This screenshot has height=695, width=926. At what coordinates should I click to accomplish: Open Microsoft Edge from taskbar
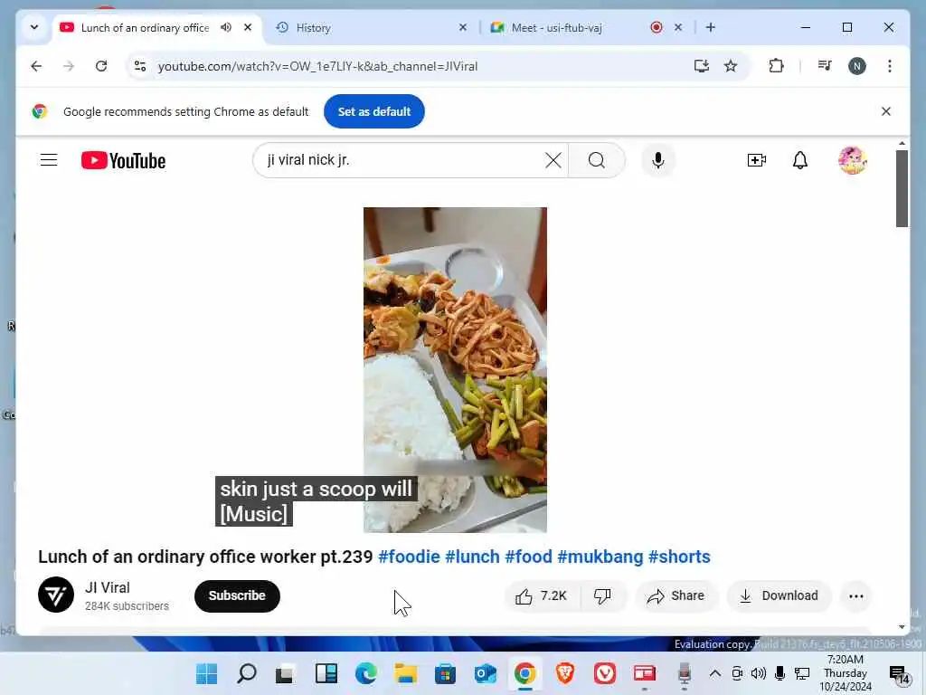point(365,673)
